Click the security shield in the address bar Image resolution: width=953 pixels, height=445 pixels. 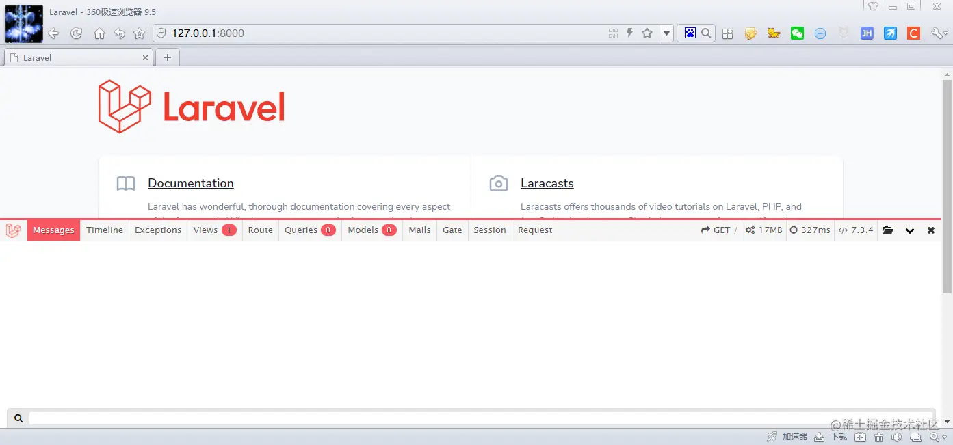pyautogui.click(x=161, y=33)
